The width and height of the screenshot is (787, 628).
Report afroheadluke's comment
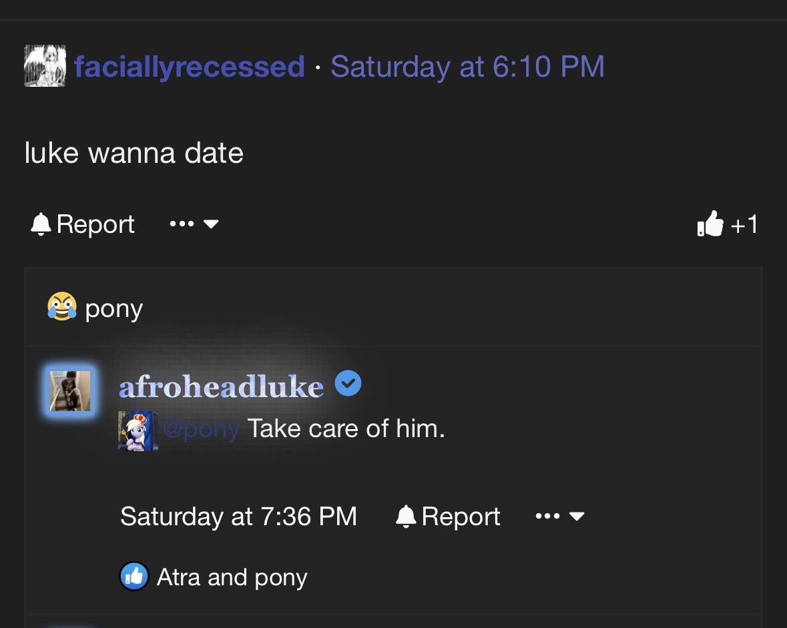[448, 517]
